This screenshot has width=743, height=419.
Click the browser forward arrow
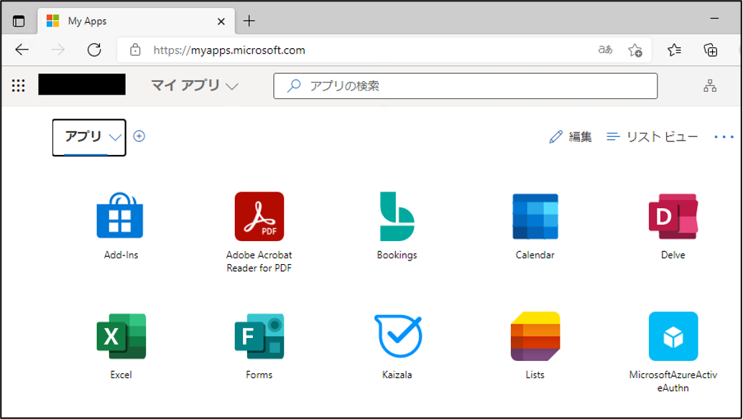58,50
